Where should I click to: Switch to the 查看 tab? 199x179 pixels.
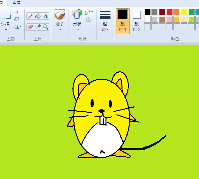coord(17,3)
